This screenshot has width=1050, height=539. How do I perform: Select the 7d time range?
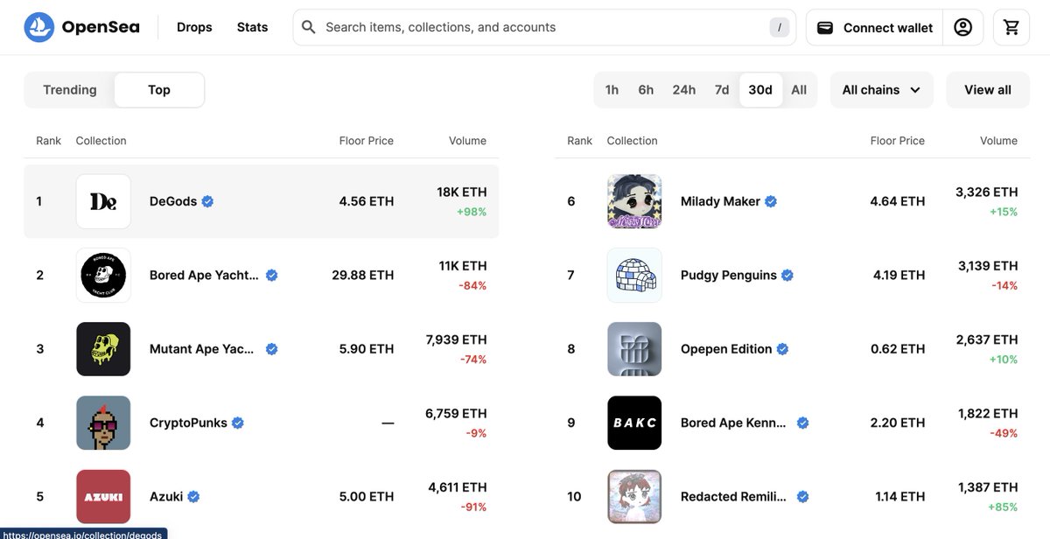point(722,90)
